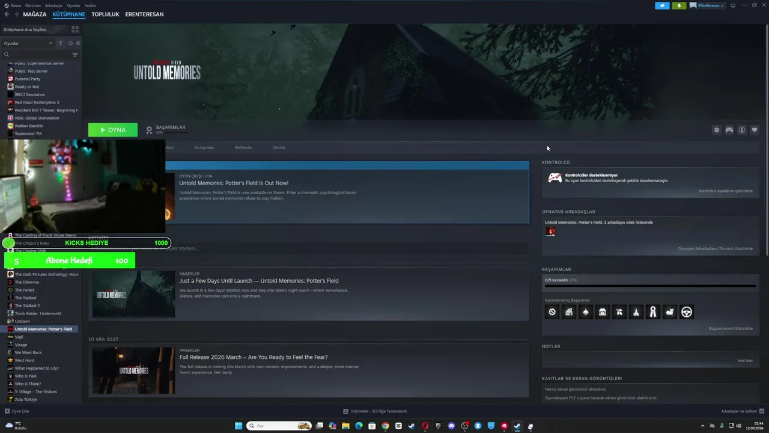Screen dimensions: 769x433
Task: Open Full Release 2026 March news thumbnail
Action: 133,370
